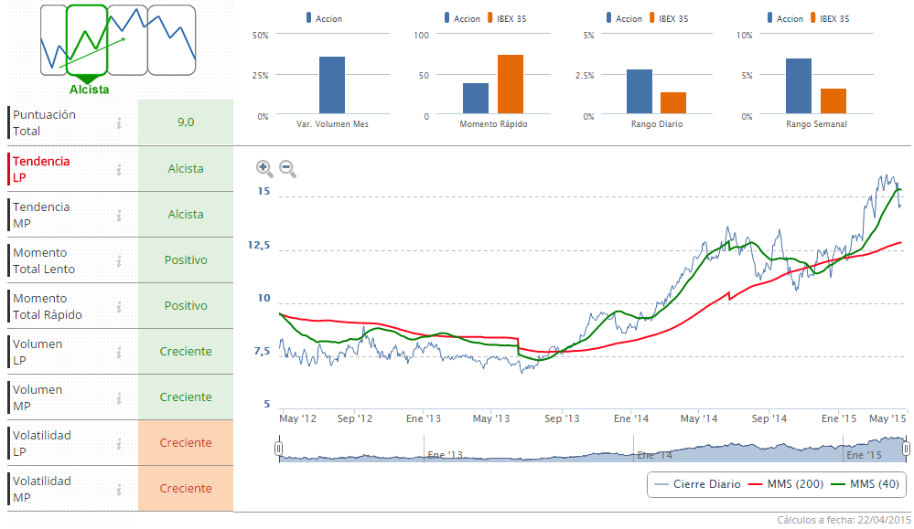Open info icon for Tendencia LP
Viewport: 914px width, 529px height.
119,169
